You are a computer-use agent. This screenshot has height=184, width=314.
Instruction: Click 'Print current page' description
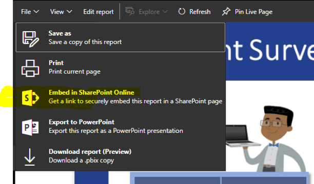point(74,72)
